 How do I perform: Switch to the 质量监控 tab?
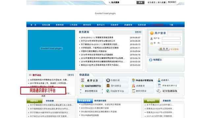[x=167, y=101]
